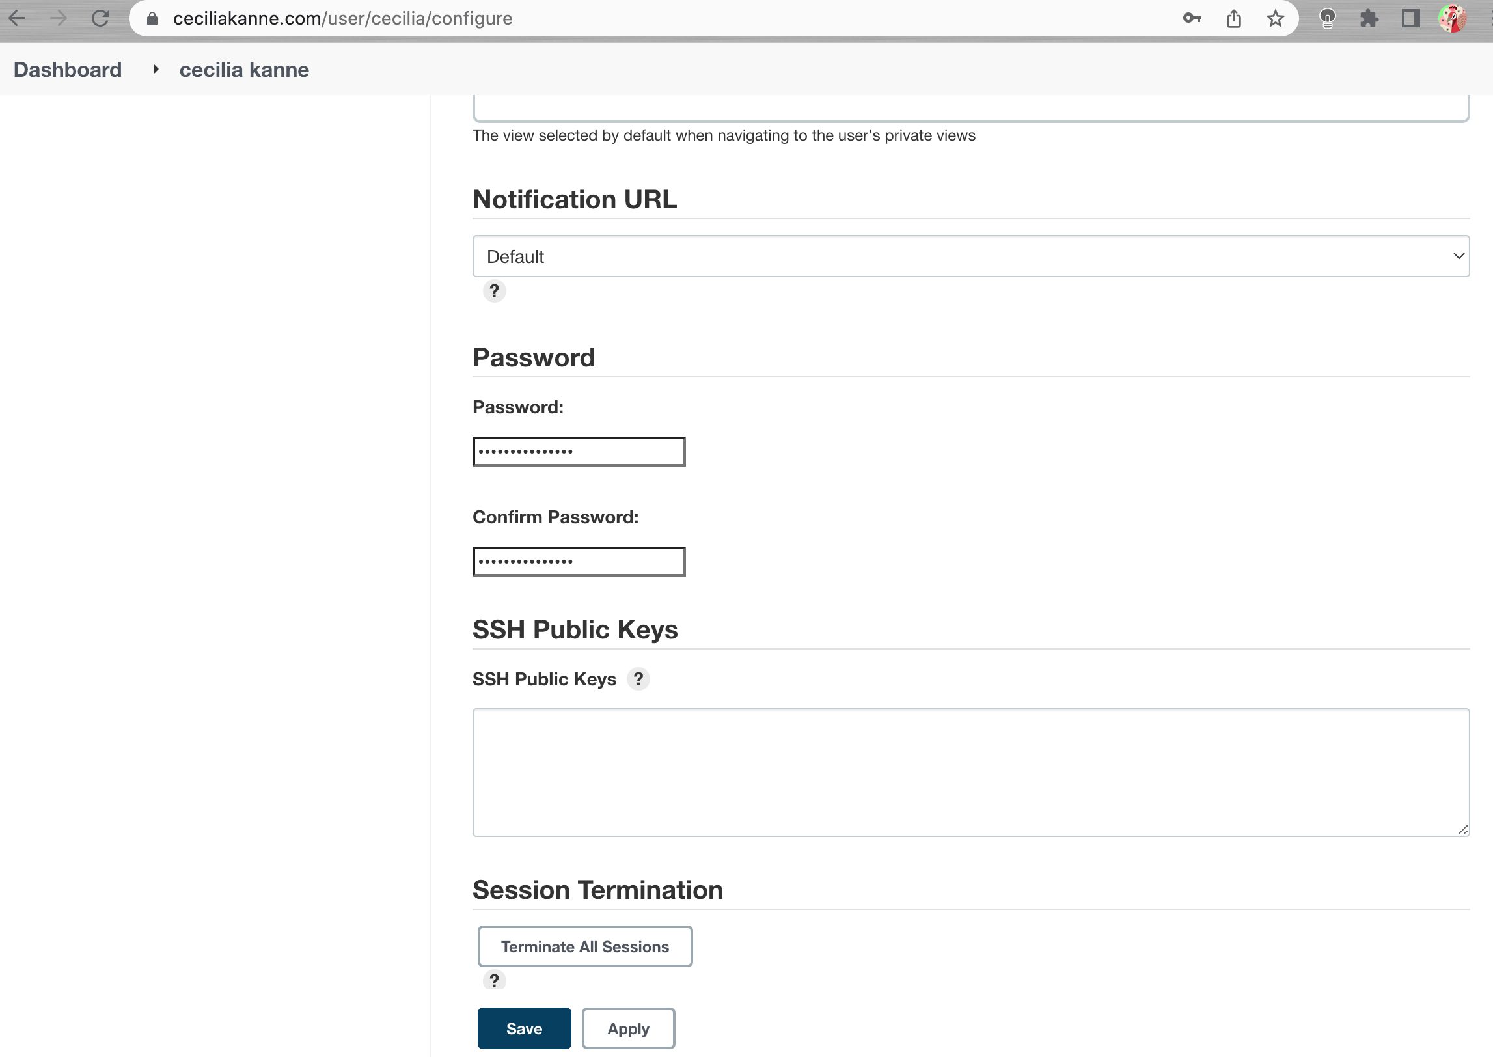The height and width of the screenshot is (1057, 1493).
Task: Go to Dashboard breadcrumb link
Action: [68, 70]
